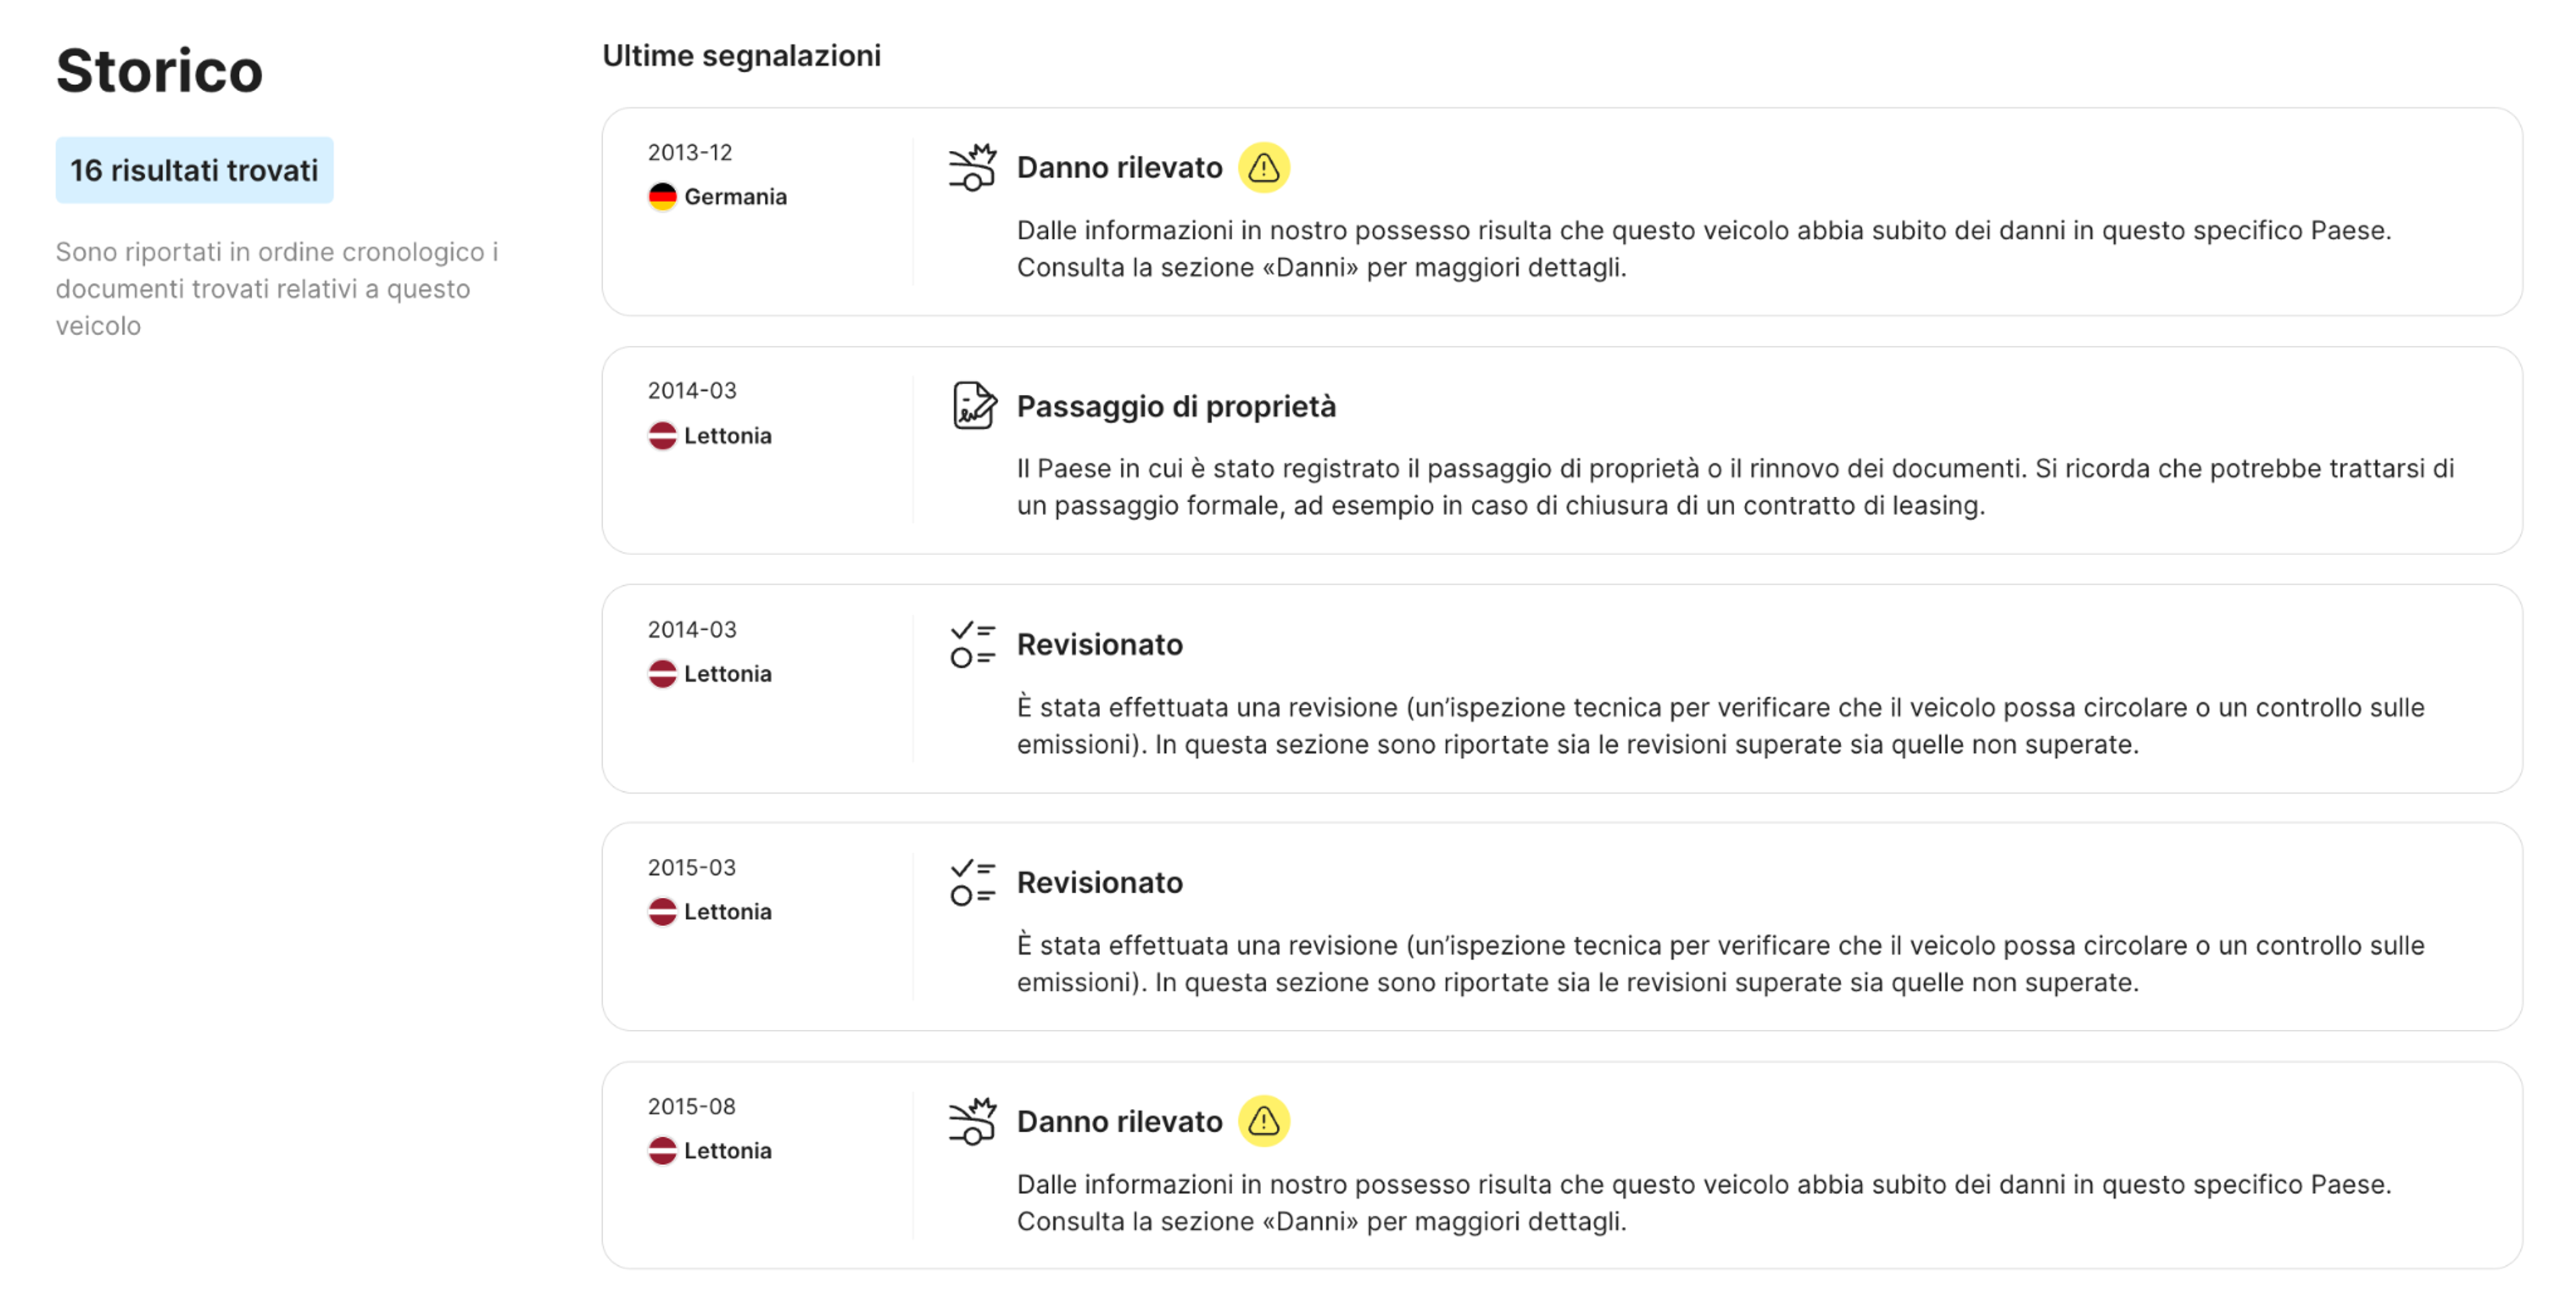Click the German flag icon under 2013-12
2576x1290 pixels.
point(663,196)
